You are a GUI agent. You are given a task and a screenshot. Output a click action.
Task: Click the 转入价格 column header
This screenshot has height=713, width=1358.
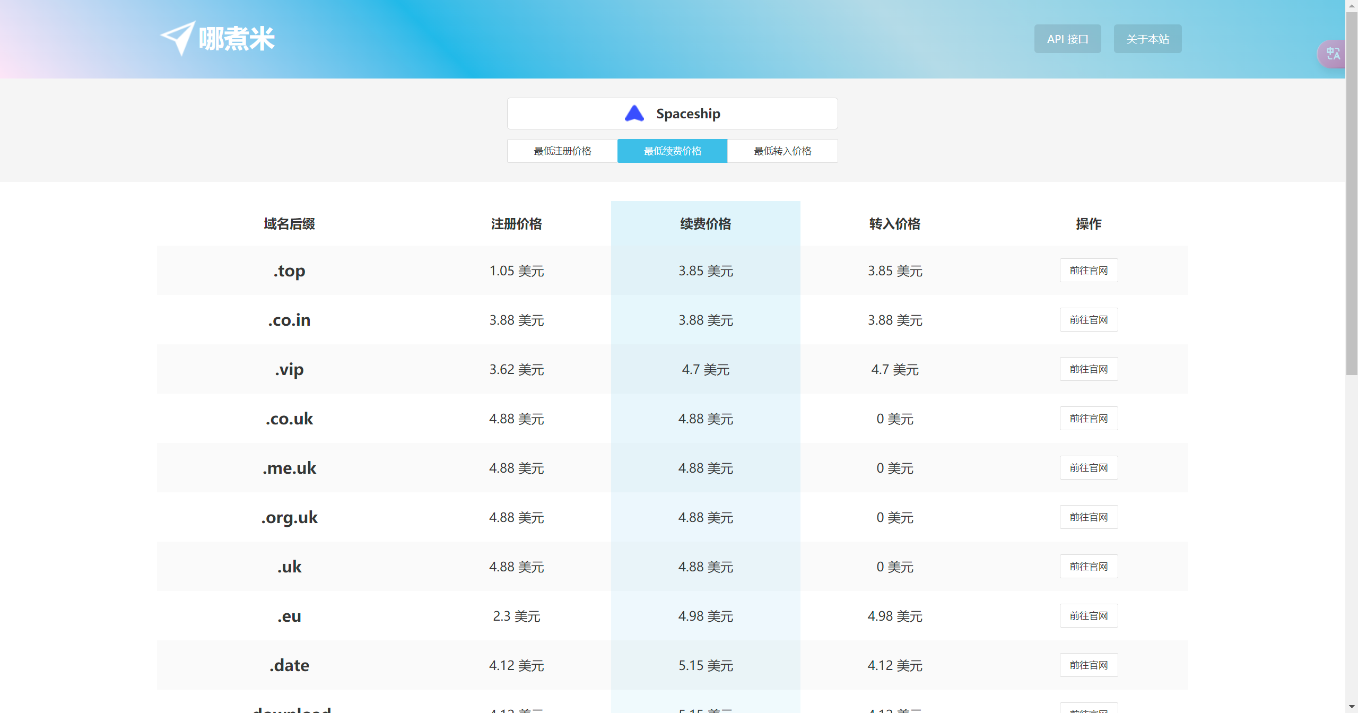coord(895,224)
